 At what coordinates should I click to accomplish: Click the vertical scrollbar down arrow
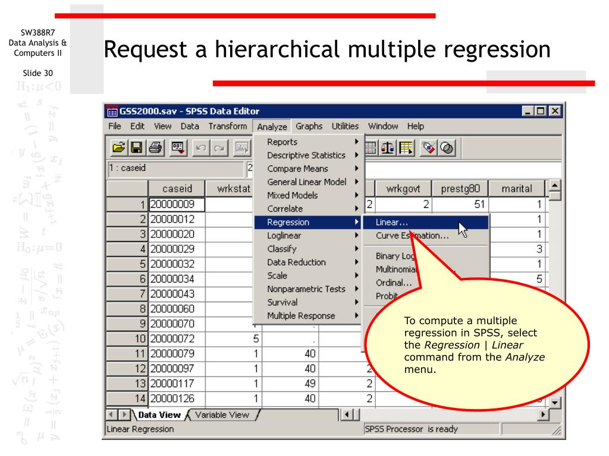click(555, 403)
